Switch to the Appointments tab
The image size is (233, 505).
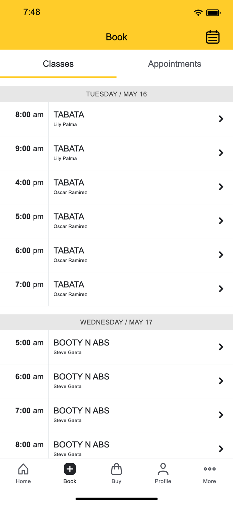pos(174,64)
